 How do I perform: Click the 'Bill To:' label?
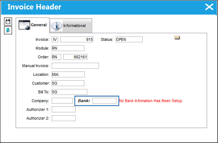[x=44, y=92]
